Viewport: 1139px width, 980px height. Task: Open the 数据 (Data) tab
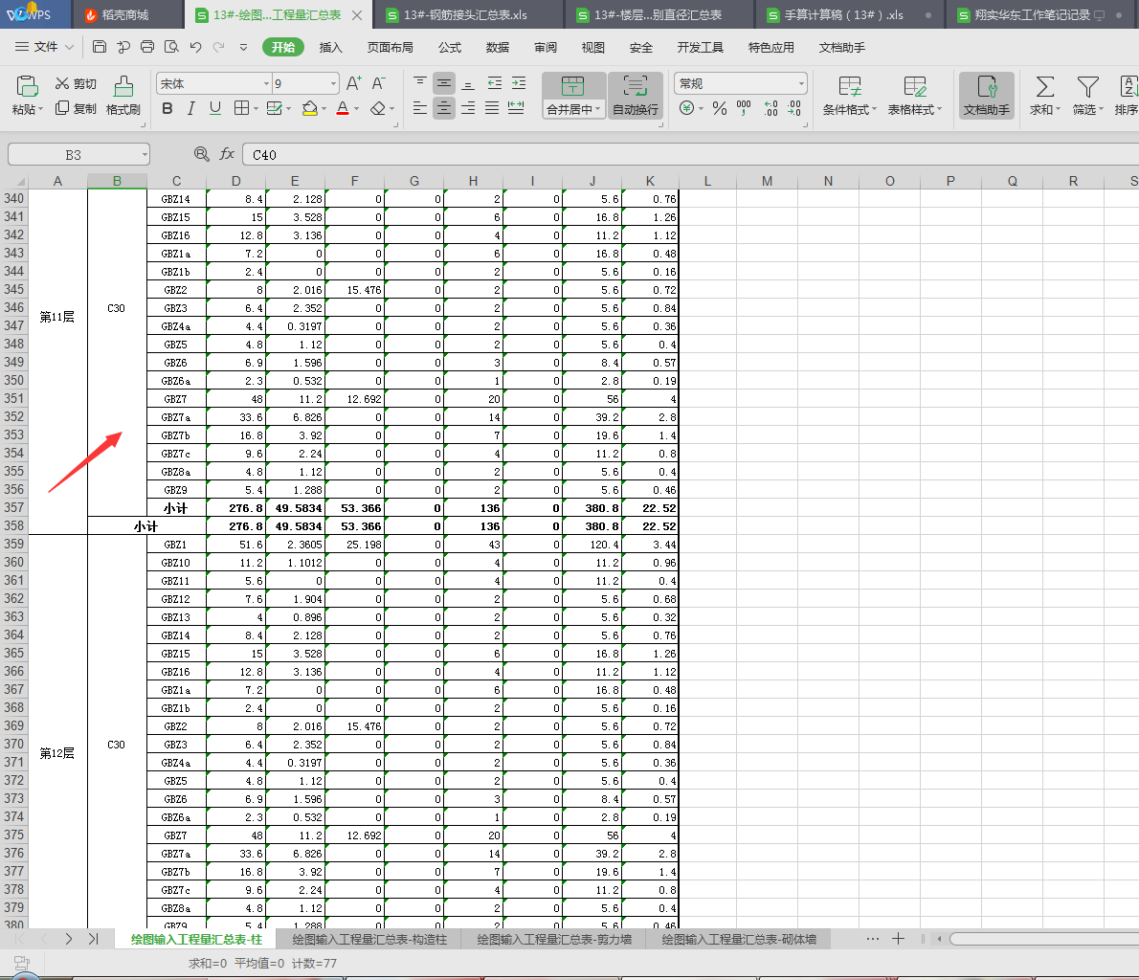coord(498,47)
